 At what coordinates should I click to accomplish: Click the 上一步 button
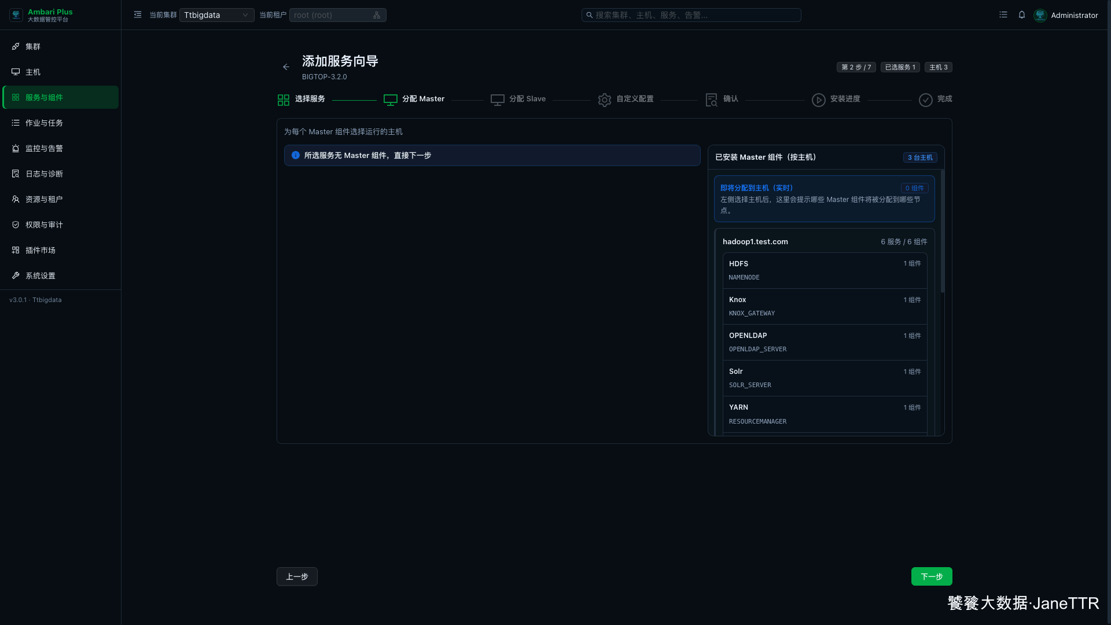pos(297,576)
